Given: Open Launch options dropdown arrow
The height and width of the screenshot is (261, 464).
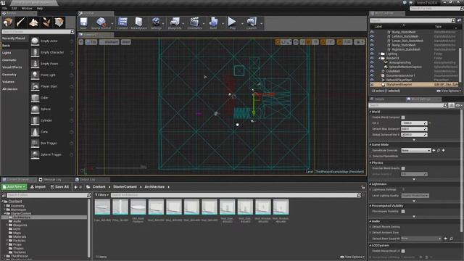Looking at the screenshot, I should click(261, 24).
